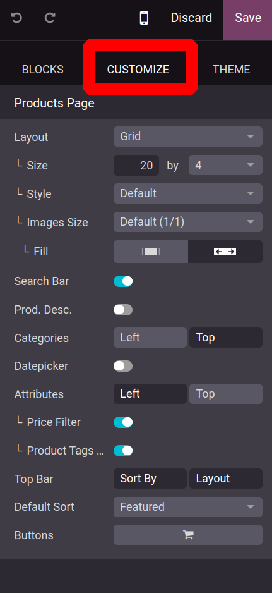Disable the Search Bar toggle
The image size is (272, 593).
[123, 281]
